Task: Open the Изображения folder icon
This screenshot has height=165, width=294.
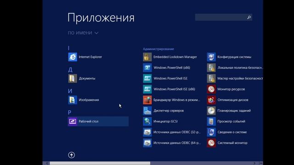Action: tap(73, 100)
